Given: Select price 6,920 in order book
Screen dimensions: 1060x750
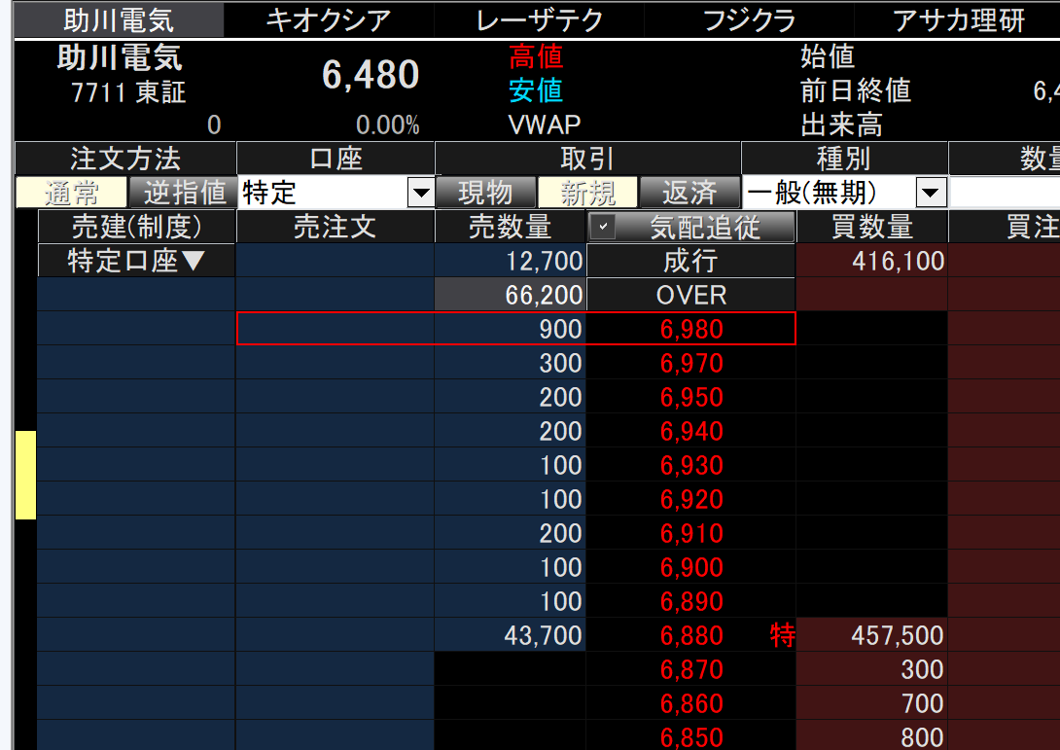Looking at the screenshot, I should [x=691, y=499].
